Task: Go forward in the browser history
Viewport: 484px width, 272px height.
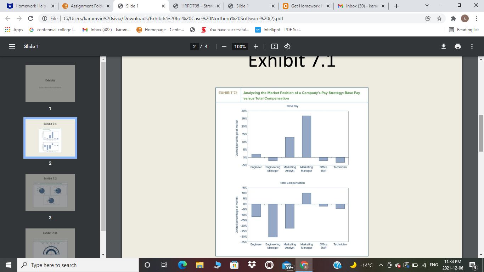Action: (19, 18)
